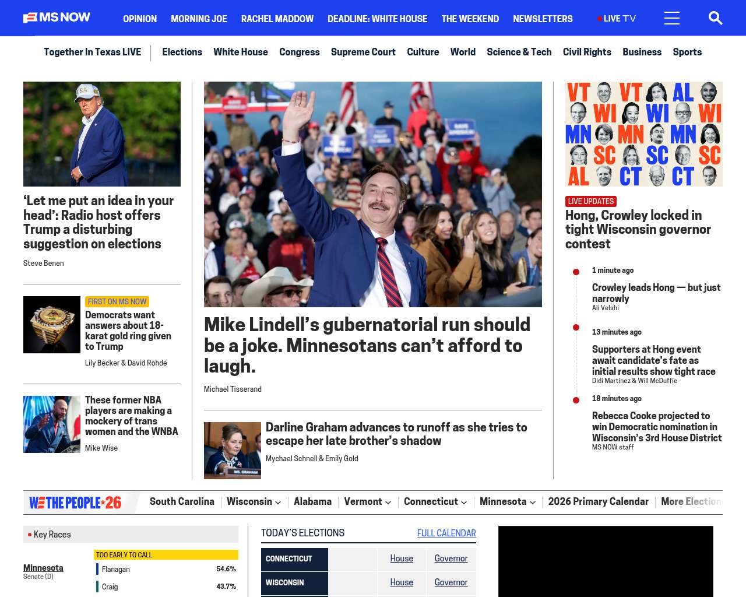The height and width of the screenshot is (597, 746).
Task: Expand the Vermont dropdown
Action: 368,501
